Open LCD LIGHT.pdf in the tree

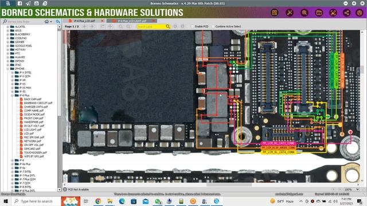click(x=33, y=130)
